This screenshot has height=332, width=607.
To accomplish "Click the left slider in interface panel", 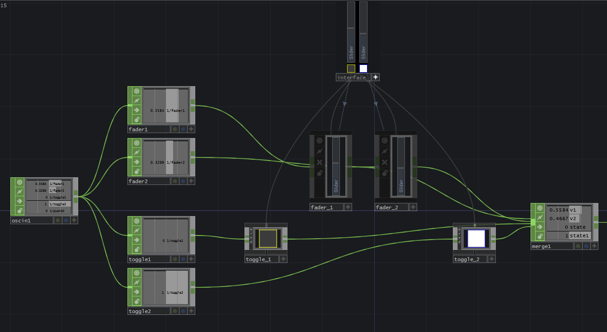I will click(x=351, y=32).
